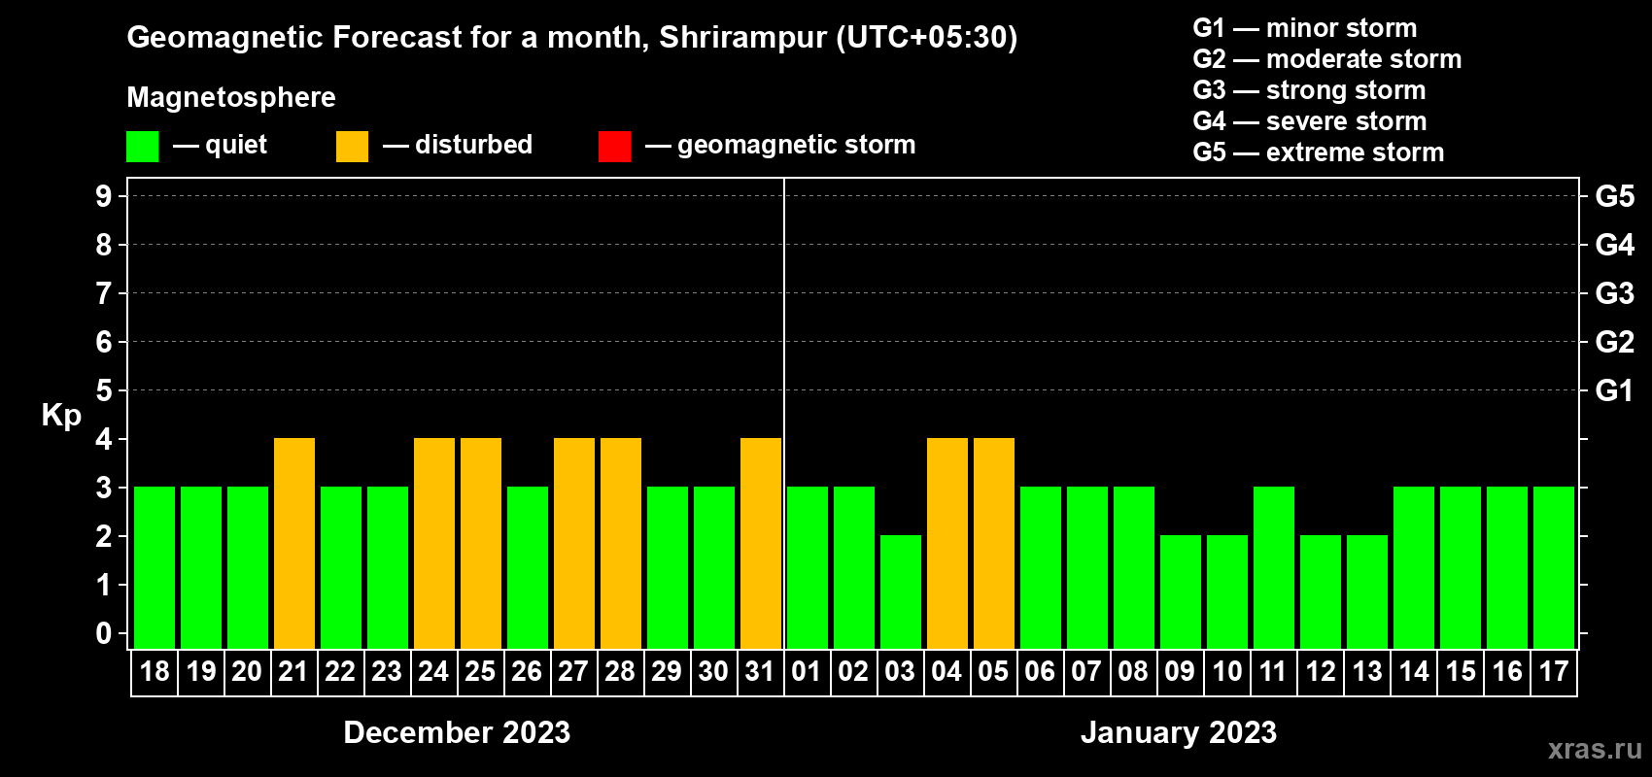Click the date label 16
This screenshot has width=1652, height=777.
click(x=1507, y=672)
